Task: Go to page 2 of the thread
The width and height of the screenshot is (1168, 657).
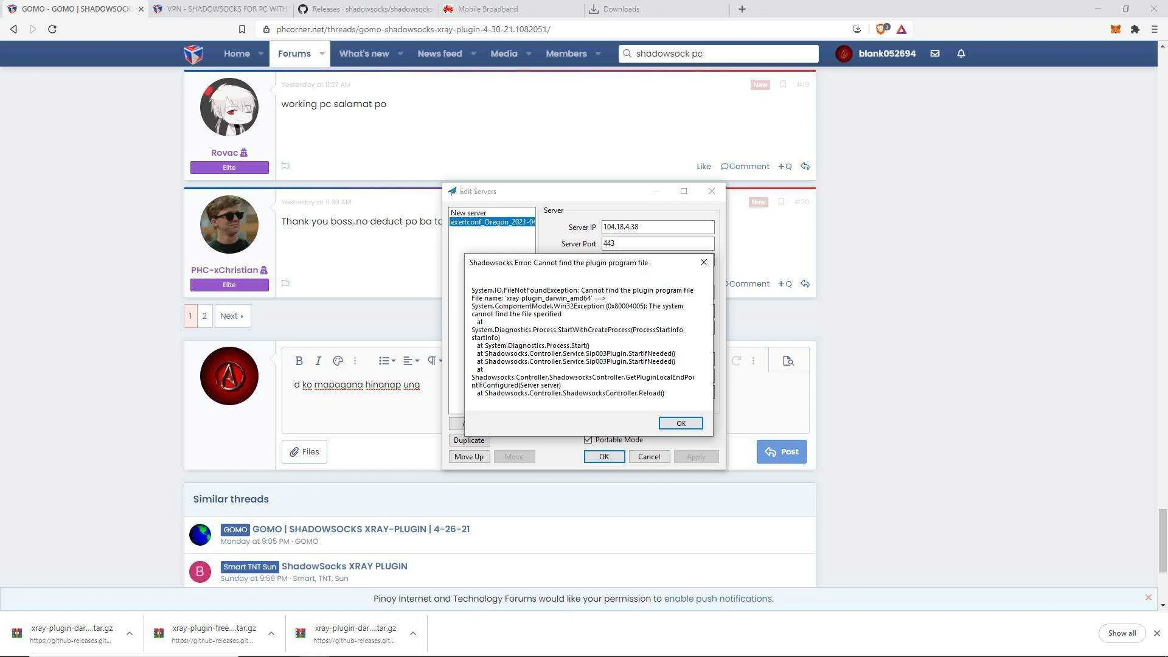Action: 204,316
